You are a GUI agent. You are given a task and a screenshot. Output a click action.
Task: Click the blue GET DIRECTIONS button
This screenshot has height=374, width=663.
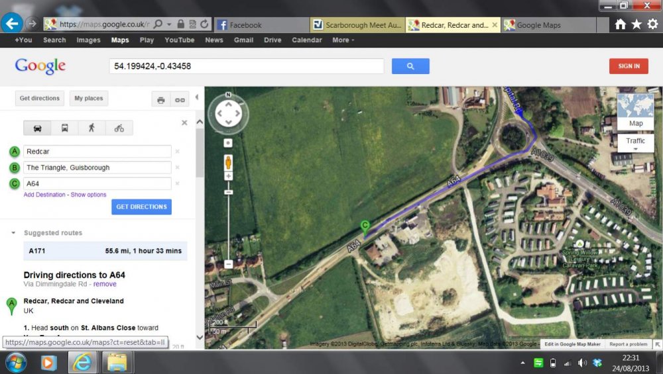[141, 207]
